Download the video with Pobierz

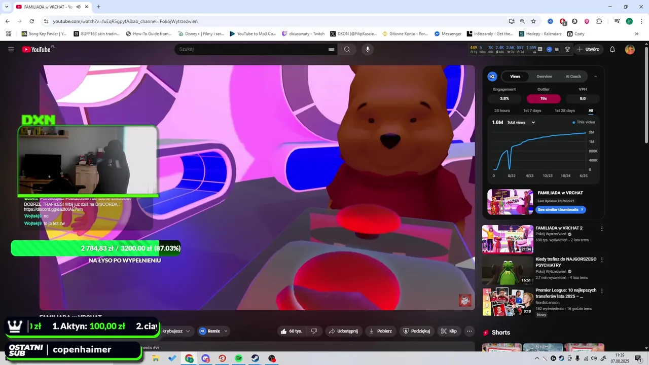click(x=380, y=331)
